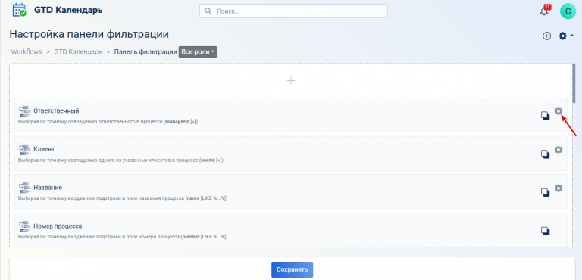This screenshot has width=582, height=280.
Task: Click the GTD Календарь calendar logo icon
Action: pos(19,10)
